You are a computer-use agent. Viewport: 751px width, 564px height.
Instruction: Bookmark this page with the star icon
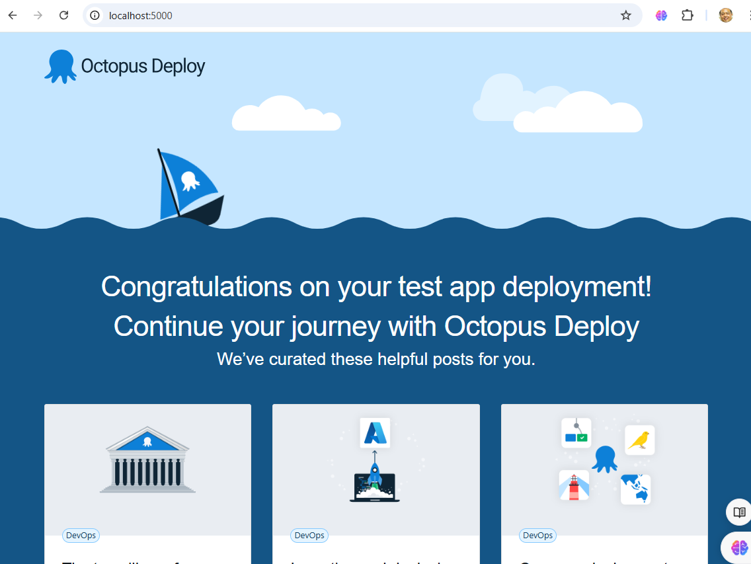click(625, 15)
